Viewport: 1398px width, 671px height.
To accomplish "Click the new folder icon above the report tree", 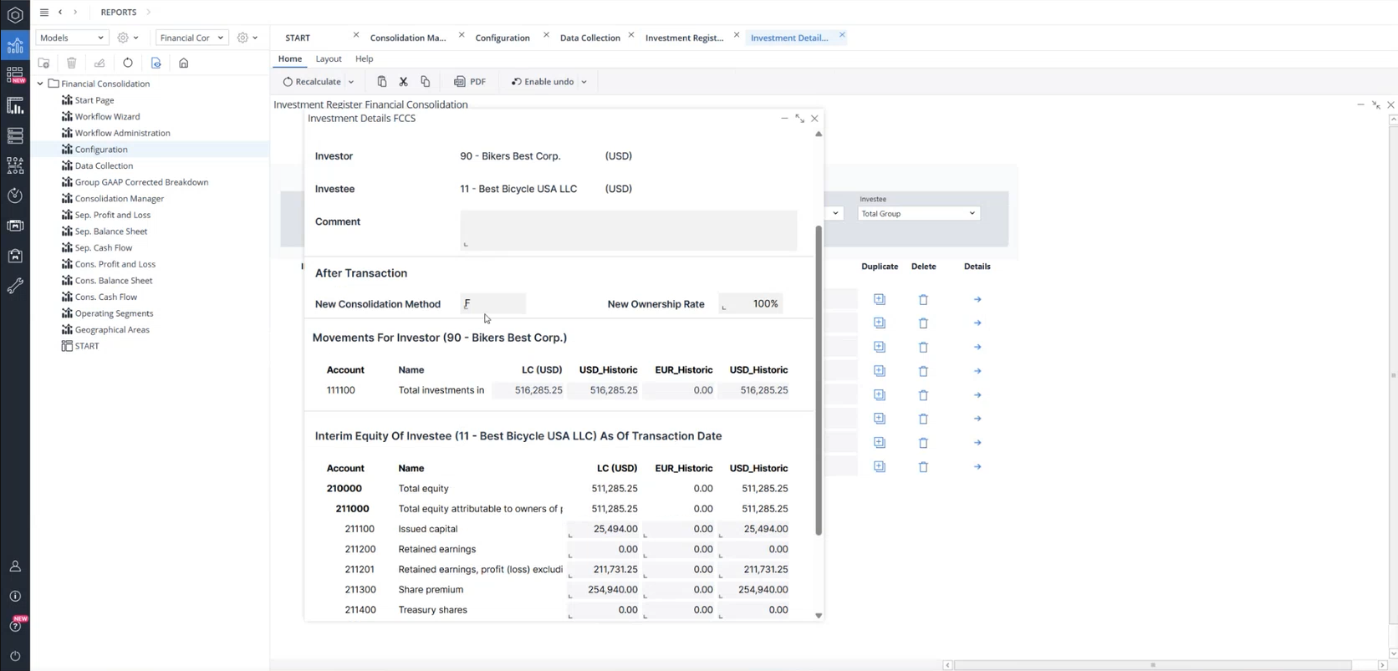I will point(44,63).
